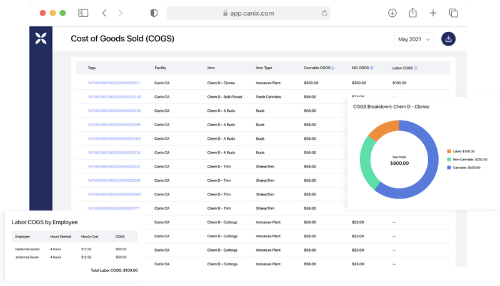The image size is (500, 286).
Task: Open tag link ending in 0156
Action: pos(114,125)
